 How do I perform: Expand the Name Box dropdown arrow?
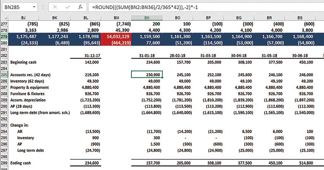(34, 7)
